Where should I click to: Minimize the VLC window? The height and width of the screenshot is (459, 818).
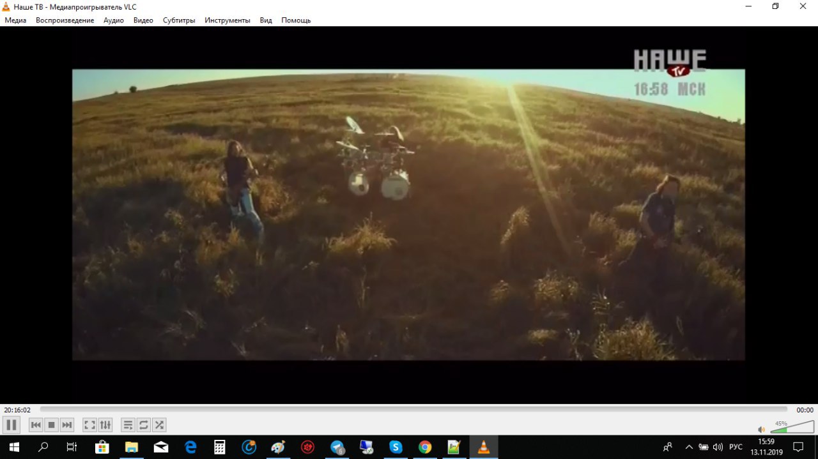click(748, 6)
